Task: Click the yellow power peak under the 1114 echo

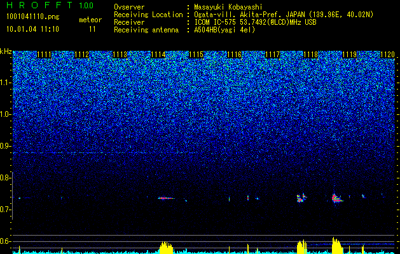Action: pyautogui.click(x=166, y=248)
